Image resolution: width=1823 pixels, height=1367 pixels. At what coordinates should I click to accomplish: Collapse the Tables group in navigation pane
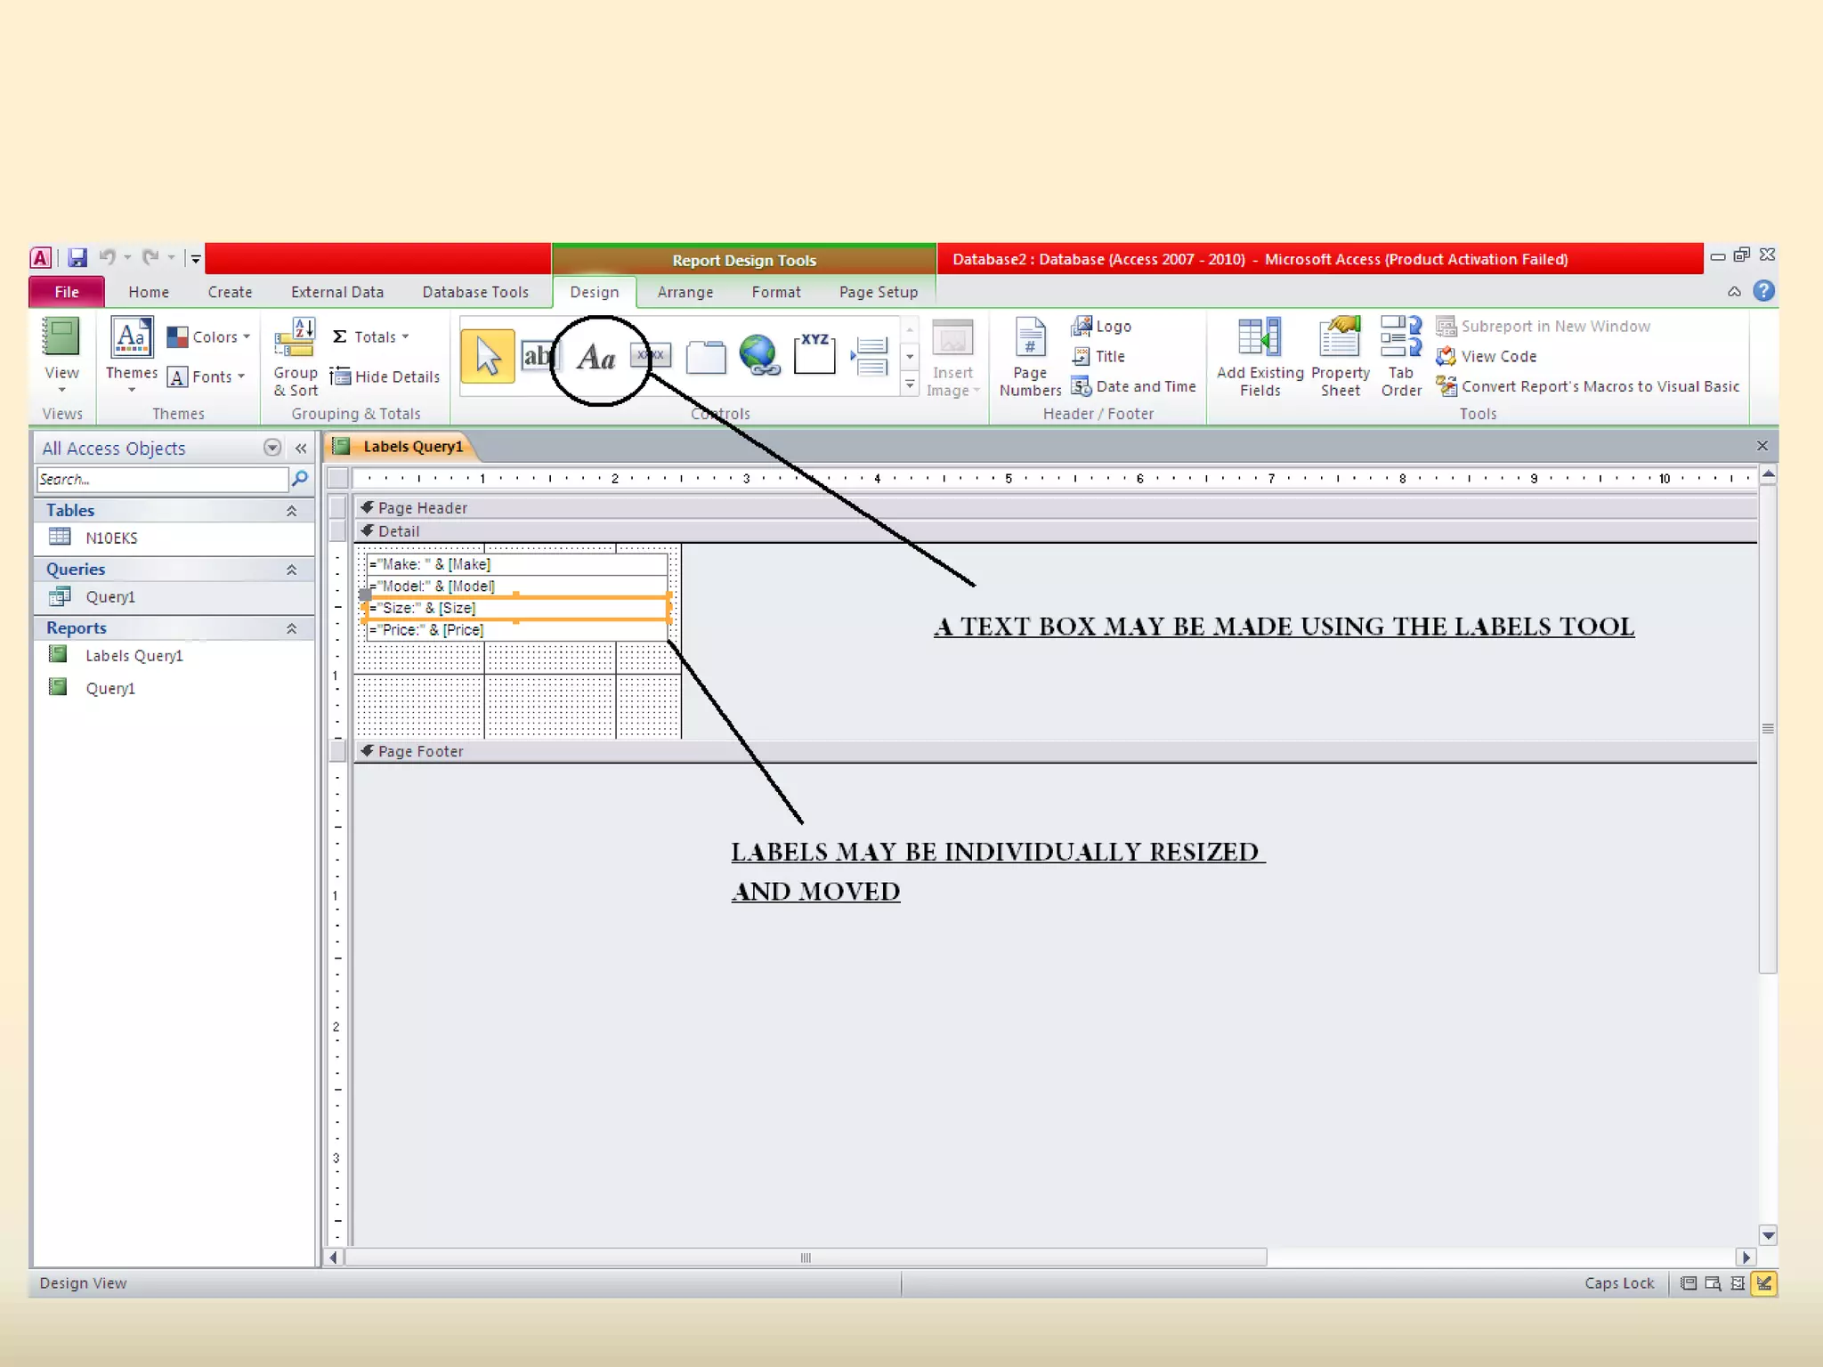tap(291, 511)
